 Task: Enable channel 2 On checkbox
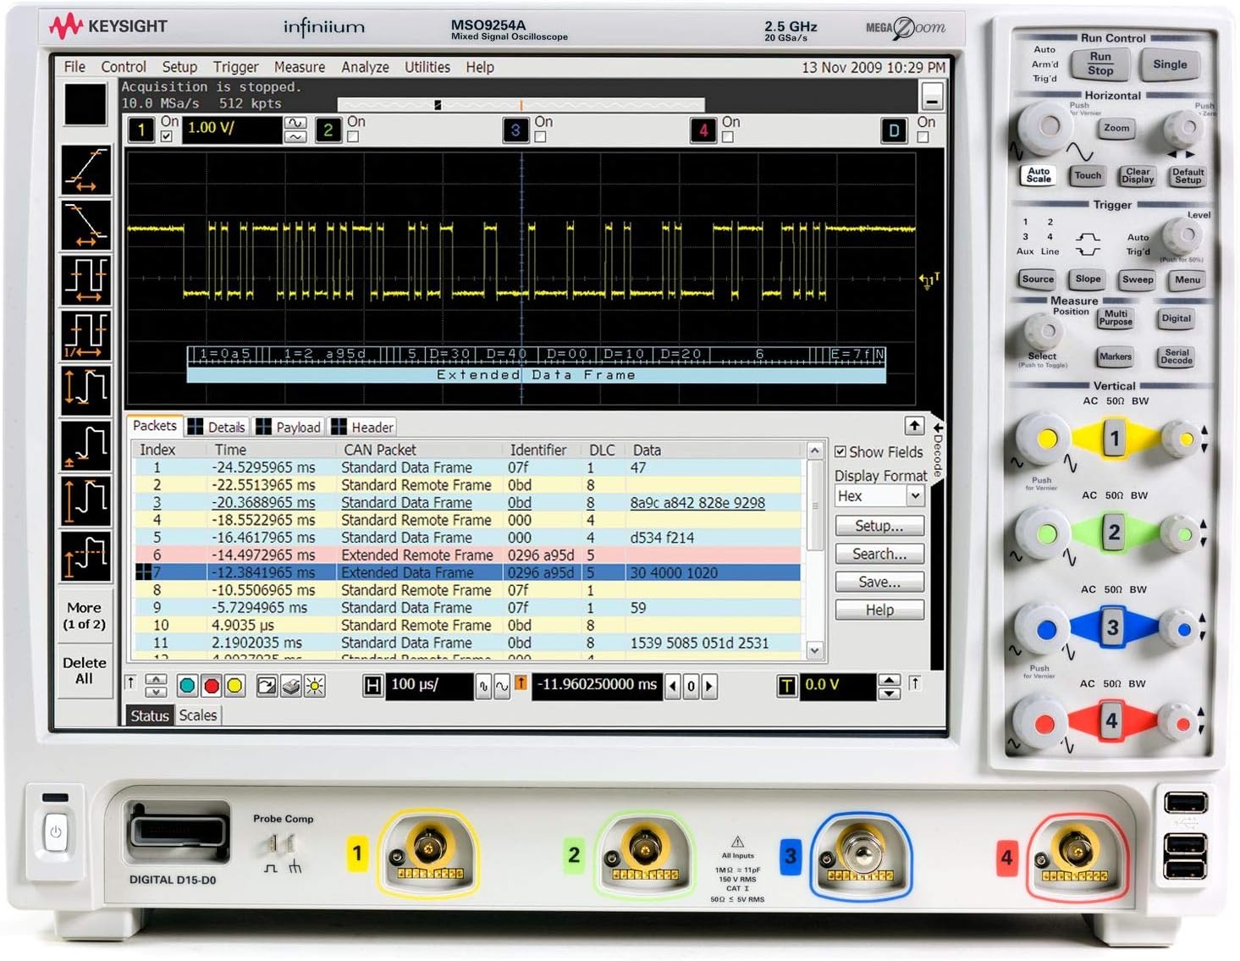click(353, 136)
